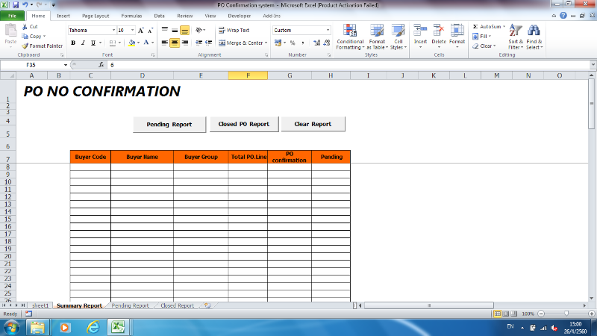Viewport: 597px width, 336px height.
Task: Click the Conditional Formatting icon
Action: point(349,31)
